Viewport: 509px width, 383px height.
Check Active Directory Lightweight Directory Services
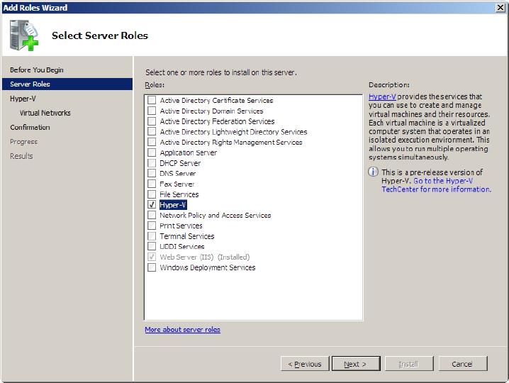pyautogui.click(x=152, y=131)
